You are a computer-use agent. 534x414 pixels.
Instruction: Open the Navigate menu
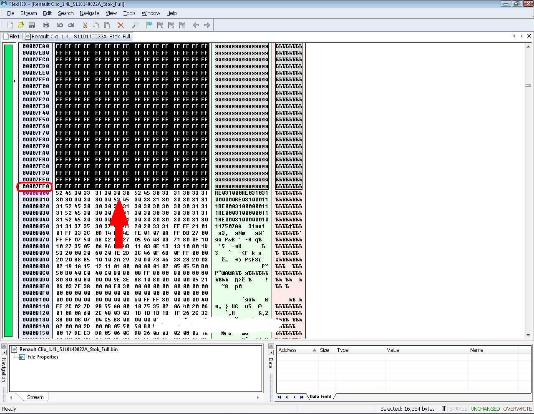90,13
